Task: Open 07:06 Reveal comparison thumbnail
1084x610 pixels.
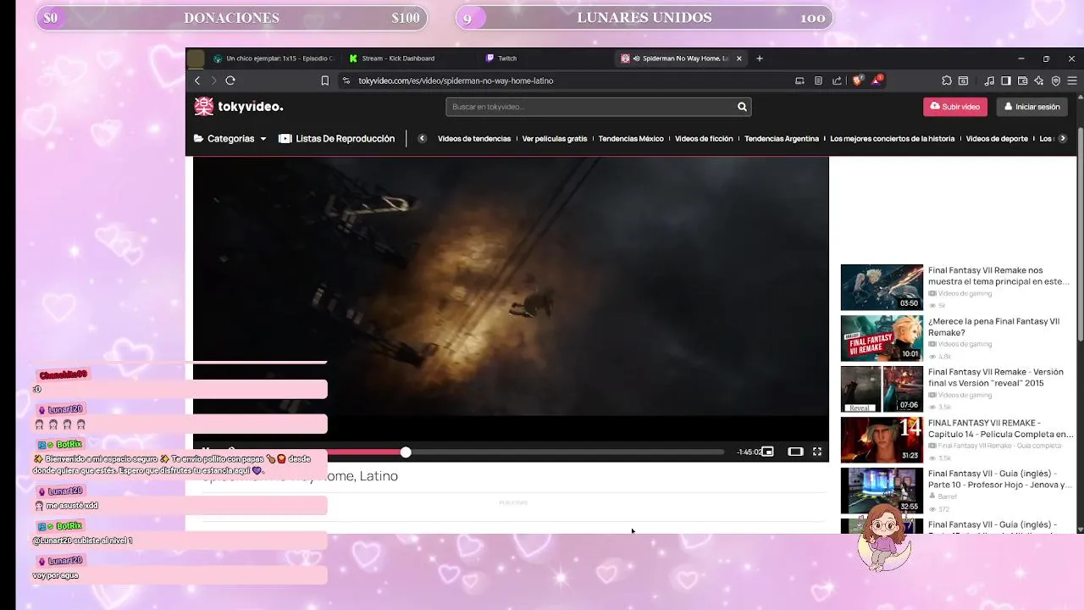Action: tap(882, 389)
